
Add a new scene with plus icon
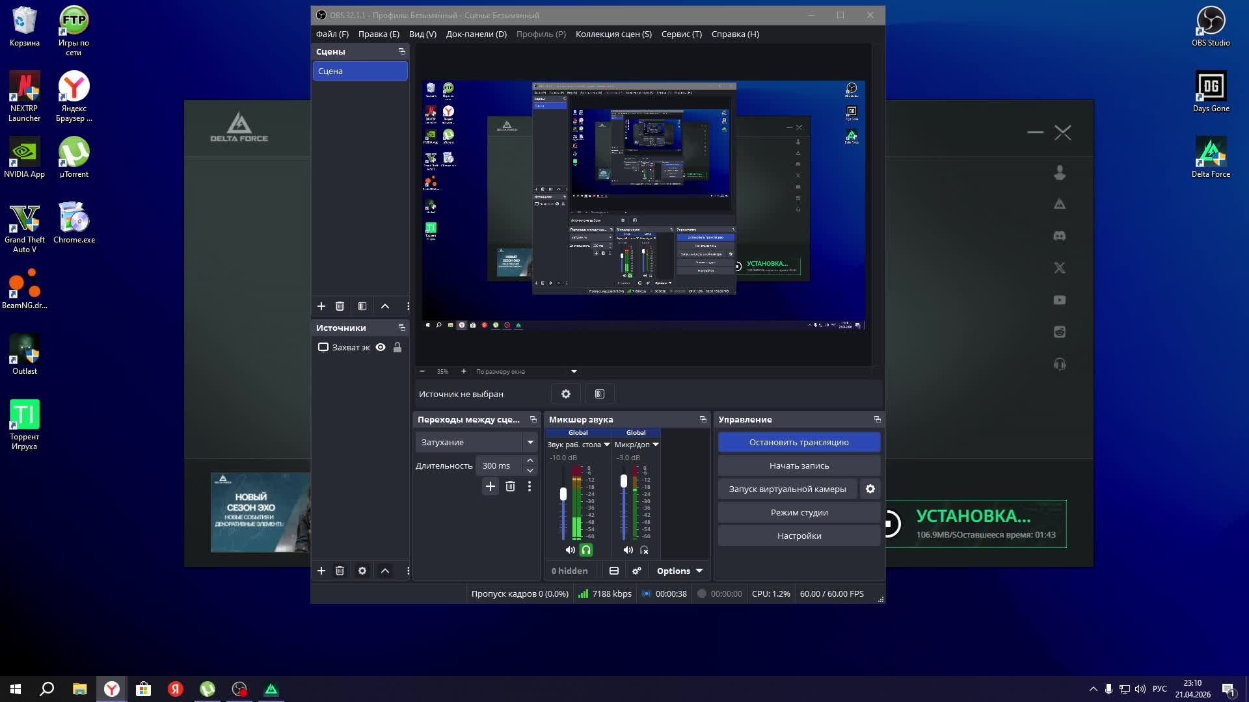tap(321, 306)
